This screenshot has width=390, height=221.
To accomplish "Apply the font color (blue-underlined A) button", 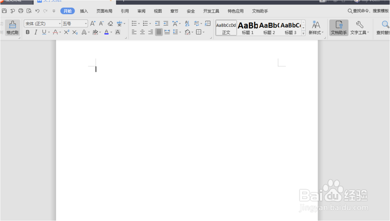I will click(x=106, y=32).
